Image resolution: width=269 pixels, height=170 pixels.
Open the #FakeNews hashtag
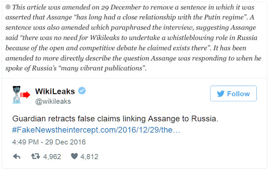pyautogui.click(x=33, y=129)
